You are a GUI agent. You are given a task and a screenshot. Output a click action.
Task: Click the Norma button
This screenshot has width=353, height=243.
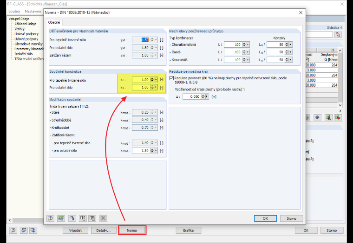132,230
